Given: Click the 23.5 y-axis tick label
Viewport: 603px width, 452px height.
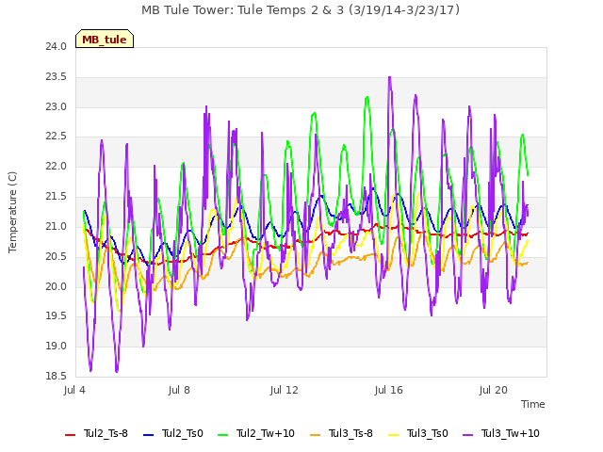Looking at the screenshot, I should 57,76.
